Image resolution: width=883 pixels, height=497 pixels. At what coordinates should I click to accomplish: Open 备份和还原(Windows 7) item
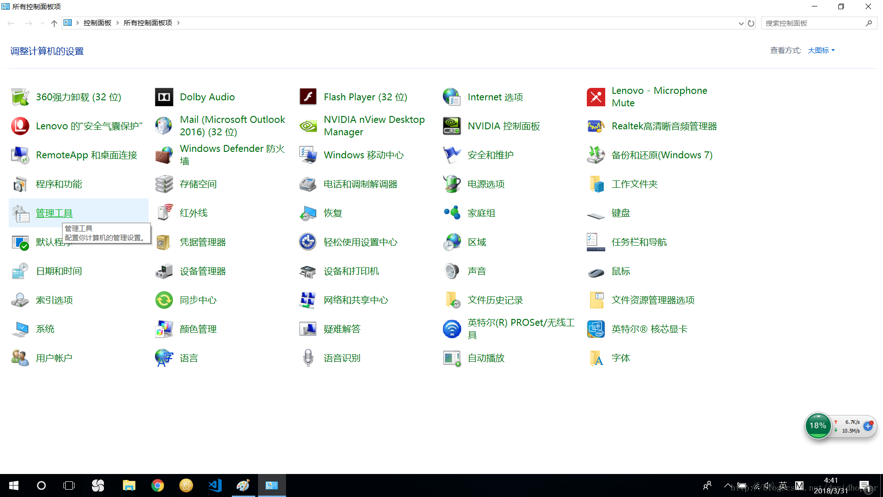tap(662, 155)
